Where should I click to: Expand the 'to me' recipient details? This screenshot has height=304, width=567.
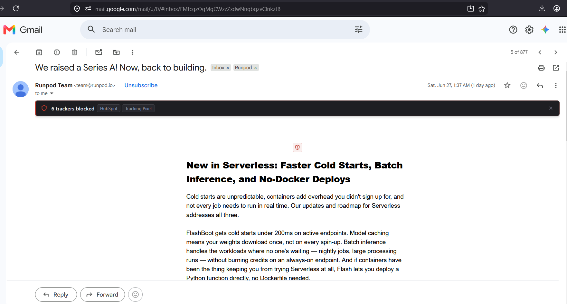pyautogui.click(x=52, y=93)
